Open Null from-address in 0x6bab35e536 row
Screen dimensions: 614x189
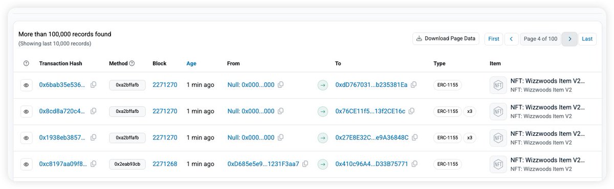pos(251,85)
